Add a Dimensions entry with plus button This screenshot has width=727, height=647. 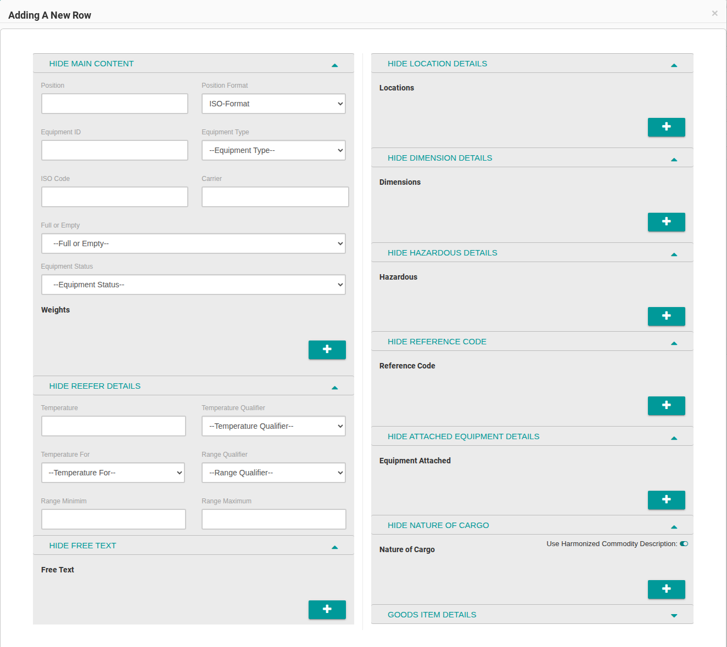(667, 222)
